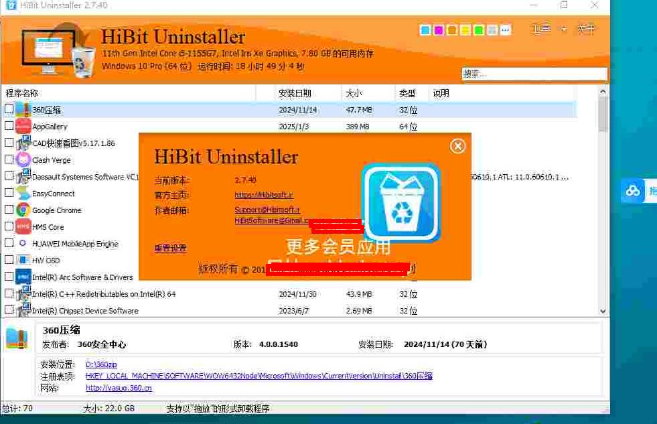The image size is (657, 424).
Task: Close the About dialog with X
Action: 457,146
